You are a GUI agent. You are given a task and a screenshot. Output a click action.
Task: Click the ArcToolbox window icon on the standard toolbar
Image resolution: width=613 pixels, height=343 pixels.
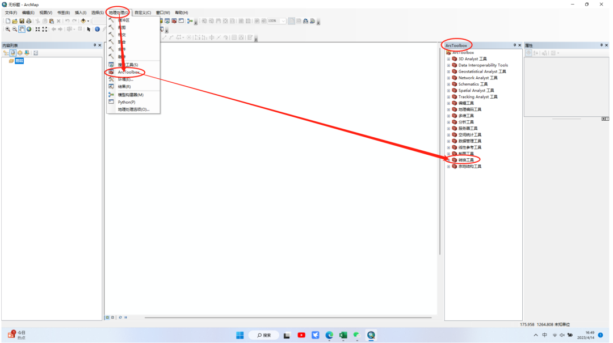coord(174,21)
